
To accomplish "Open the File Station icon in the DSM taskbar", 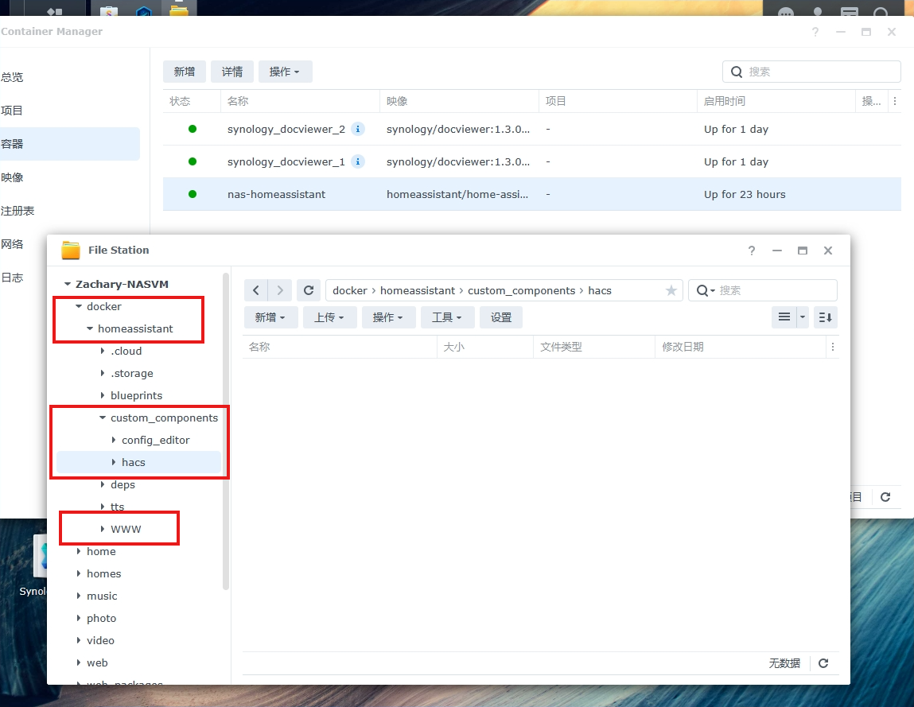I will click(179, 9).
